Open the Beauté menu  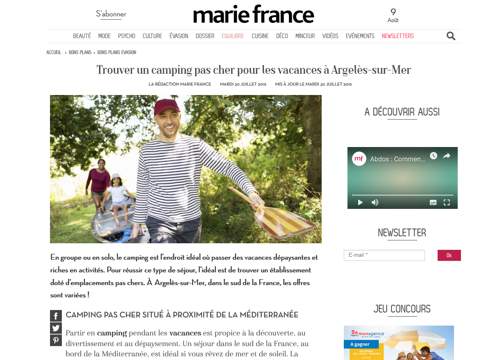point(82,36)
